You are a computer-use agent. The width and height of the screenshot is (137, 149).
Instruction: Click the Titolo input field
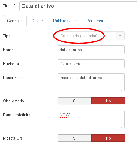point(78,6)
